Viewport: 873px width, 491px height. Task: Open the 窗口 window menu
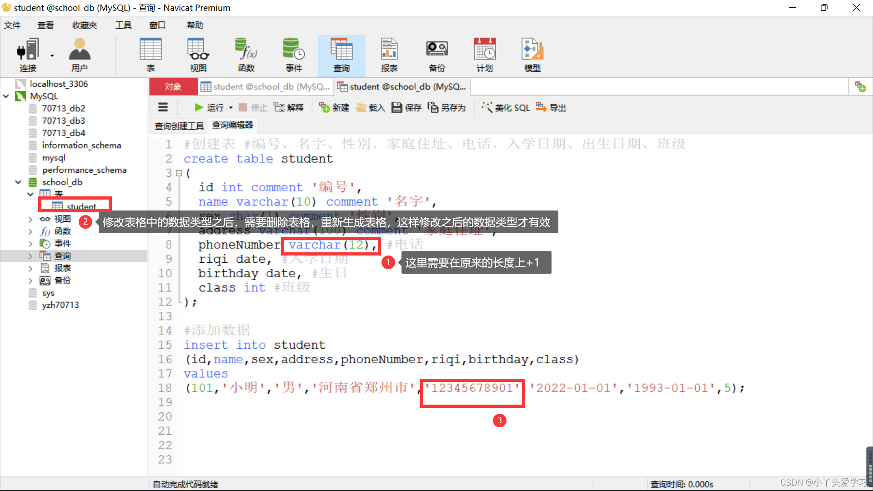157,25
